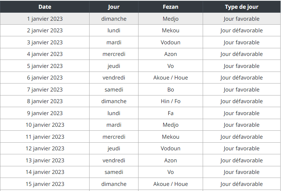Click the Jour column header

[x=114, y=7]
